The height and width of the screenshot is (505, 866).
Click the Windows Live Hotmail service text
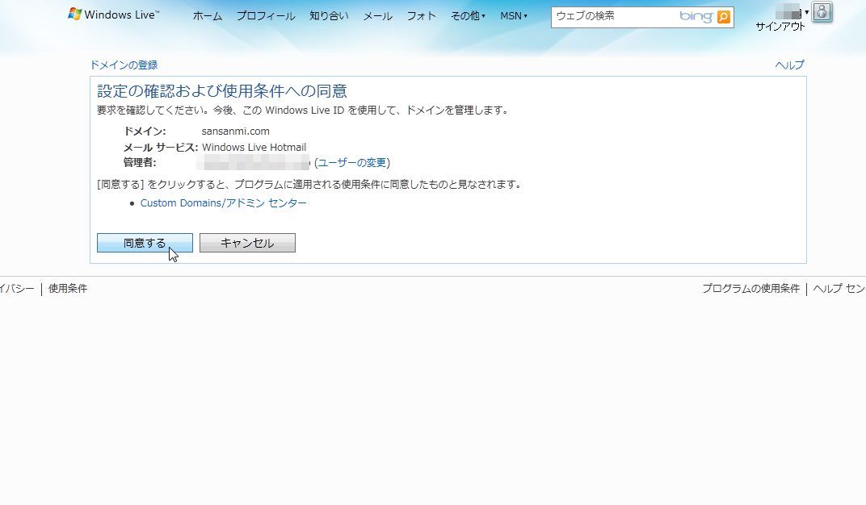pos(254,147)
